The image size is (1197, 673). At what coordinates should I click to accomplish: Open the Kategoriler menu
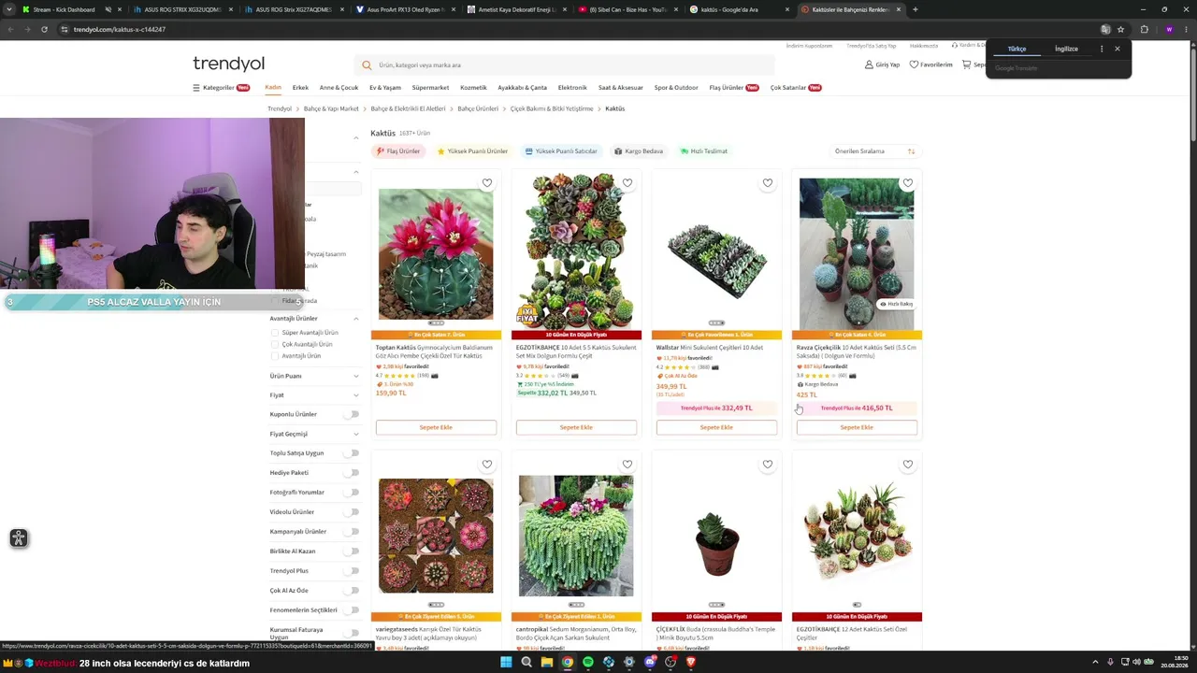(222, 88)
